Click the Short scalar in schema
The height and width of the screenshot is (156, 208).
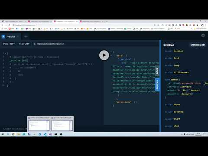coord(177,119)
